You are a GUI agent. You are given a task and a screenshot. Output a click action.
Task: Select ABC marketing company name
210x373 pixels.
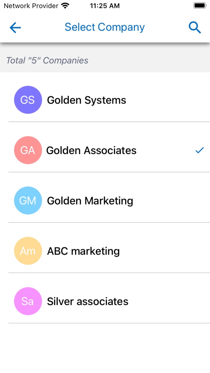click(x=83, y=251)
